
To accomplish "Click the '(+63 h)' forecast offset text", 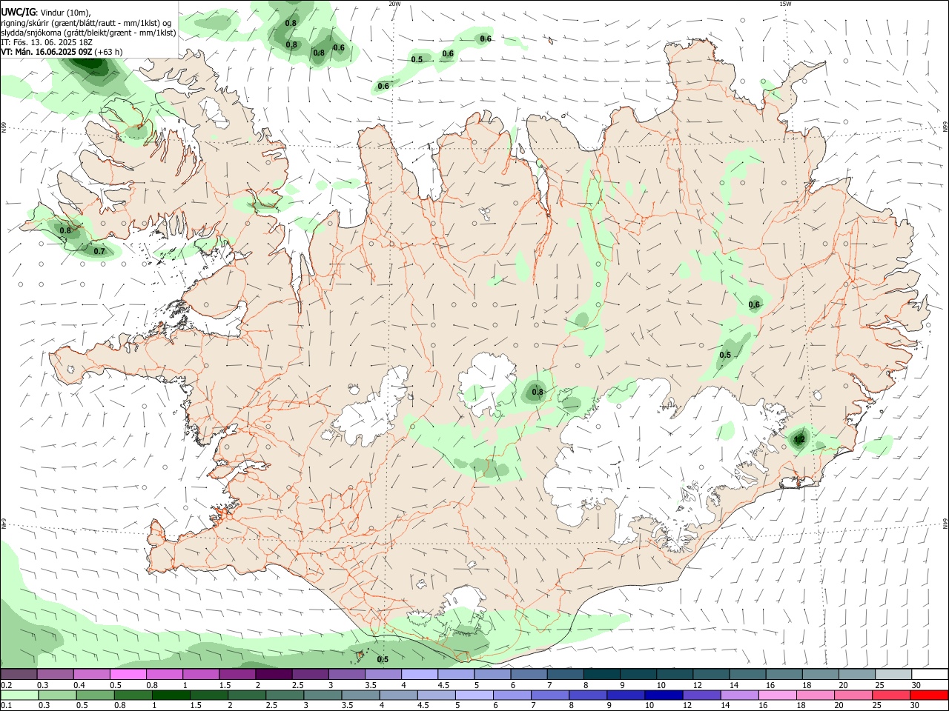I will tap(109, 52).
